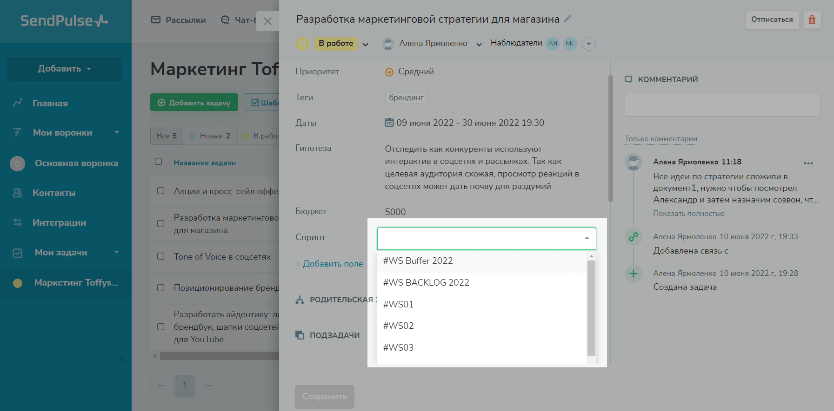
Task: Collapse the sidebar using the left chevron
Action: click(x=122, y=358)
